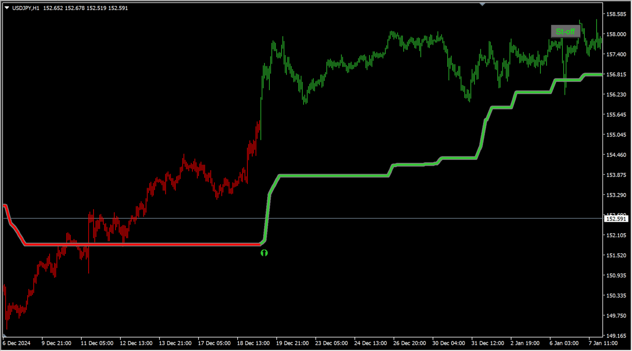Click the current price label 152.591
Viewport: 632px width, 351px height.
coord(616,219)
